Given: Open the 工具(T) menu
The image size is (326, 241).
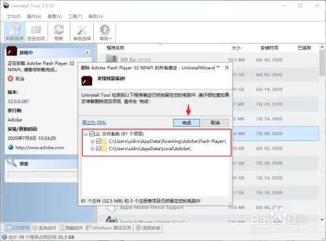Looking at the screenshot, I should pyautogui.click(x=75, y=16).
